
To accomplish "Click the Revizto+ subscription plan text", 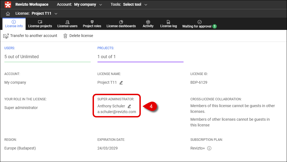I will click(x=197, y=148).
